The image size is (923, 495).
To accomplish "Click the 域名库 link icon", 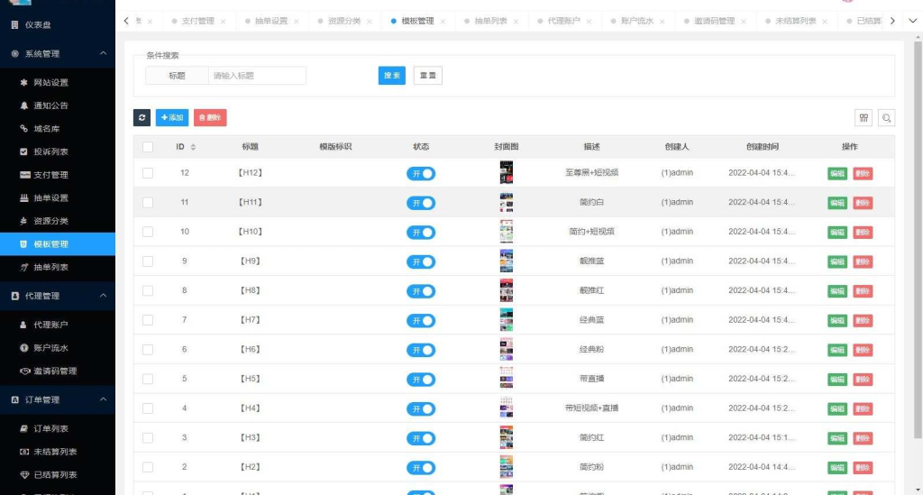I will [23, 128].
